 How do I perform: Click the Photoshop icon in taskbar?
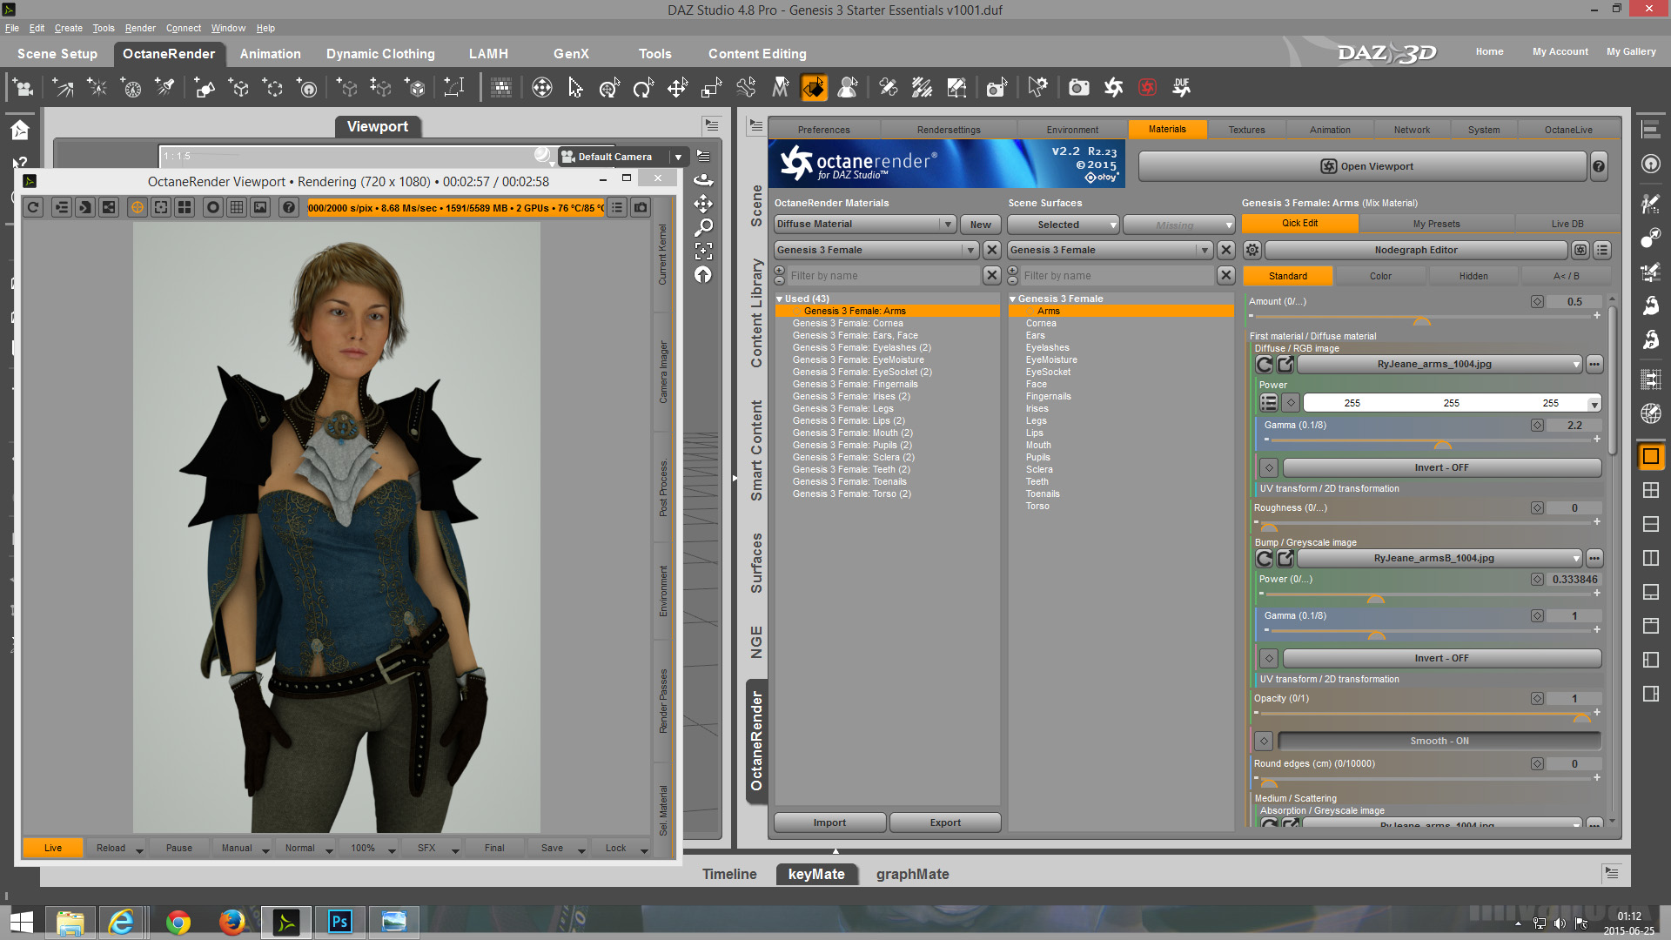tap(339, 921)
